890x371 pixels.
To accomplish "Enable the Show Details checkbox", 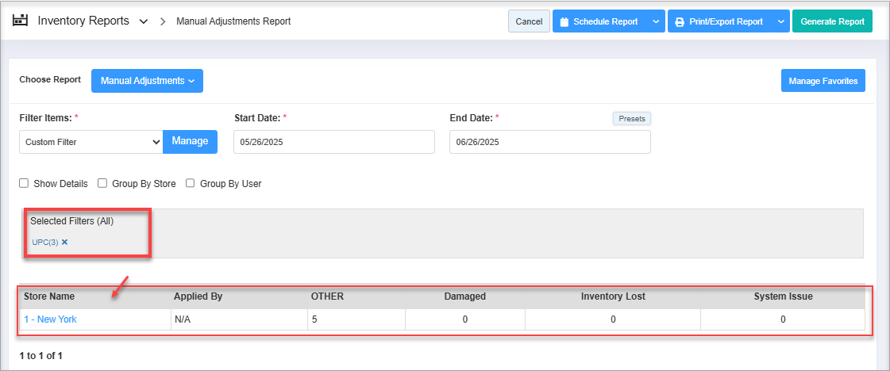I will (25, 183).
